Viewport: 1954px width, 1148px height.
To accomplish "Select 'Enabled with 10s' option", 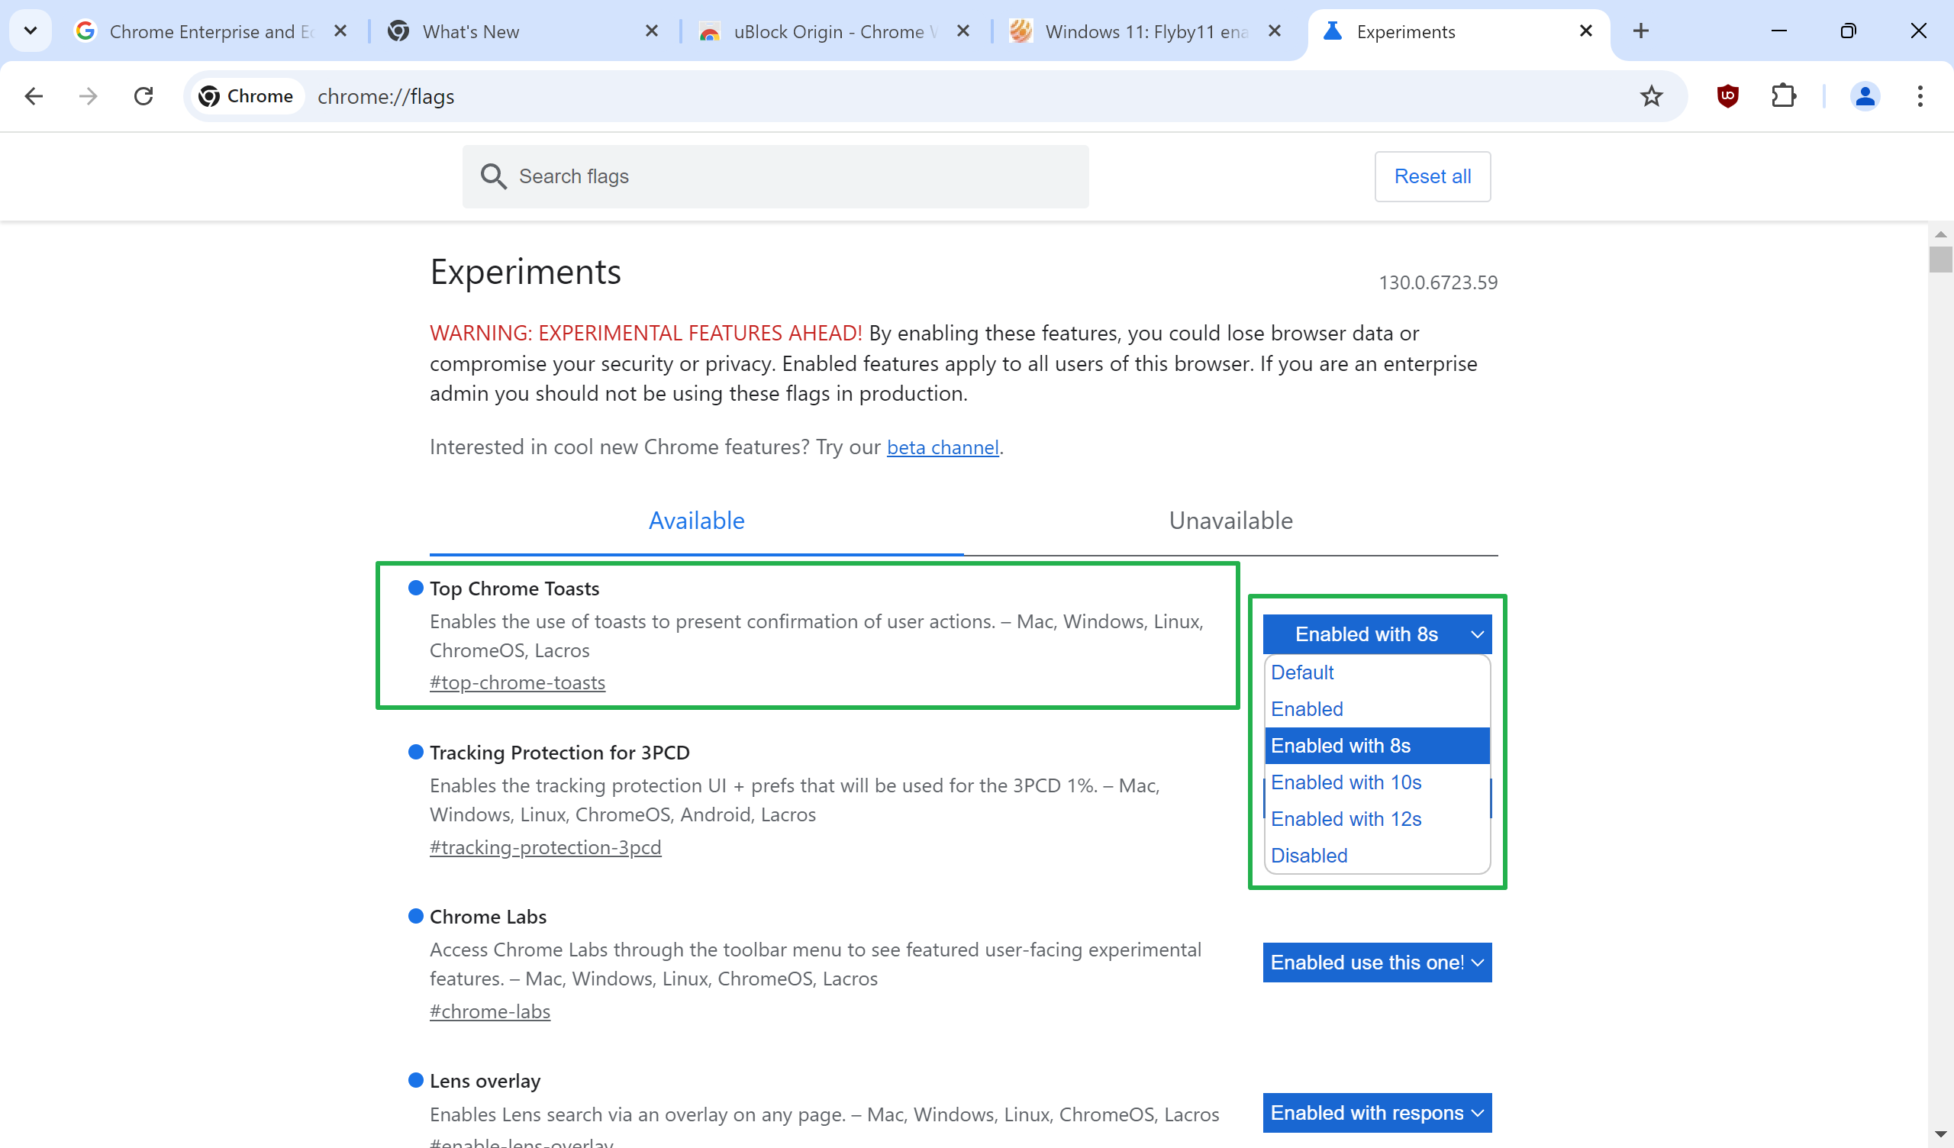I will pos(1346,782).
